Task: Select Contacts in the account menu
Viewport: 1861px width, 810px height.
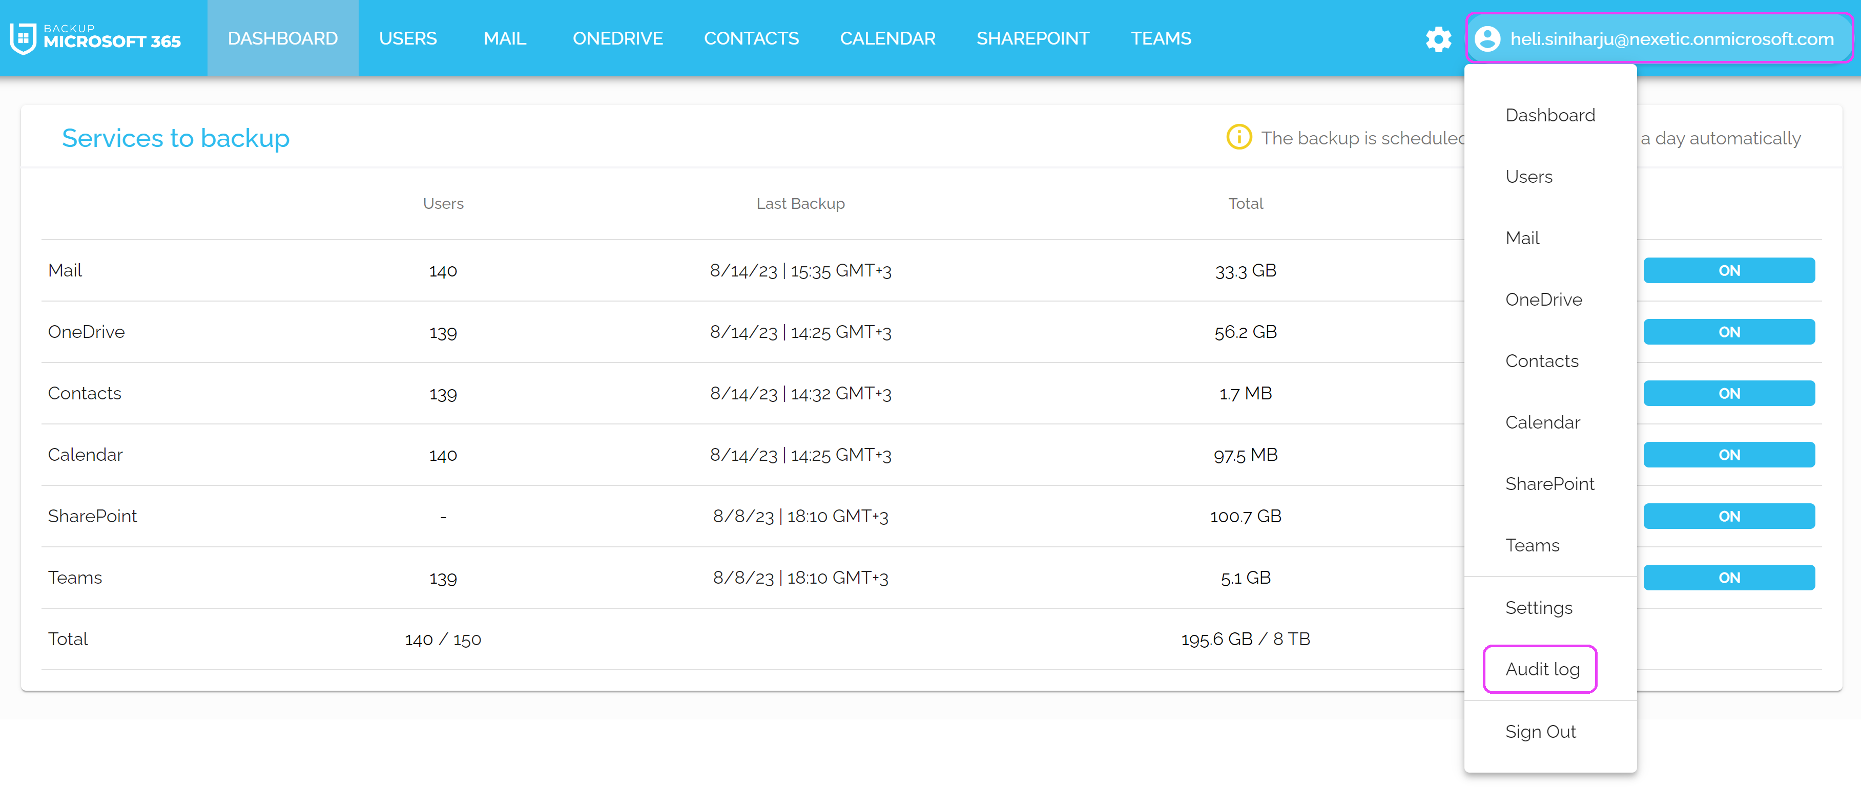Action: click(1549, 361)
